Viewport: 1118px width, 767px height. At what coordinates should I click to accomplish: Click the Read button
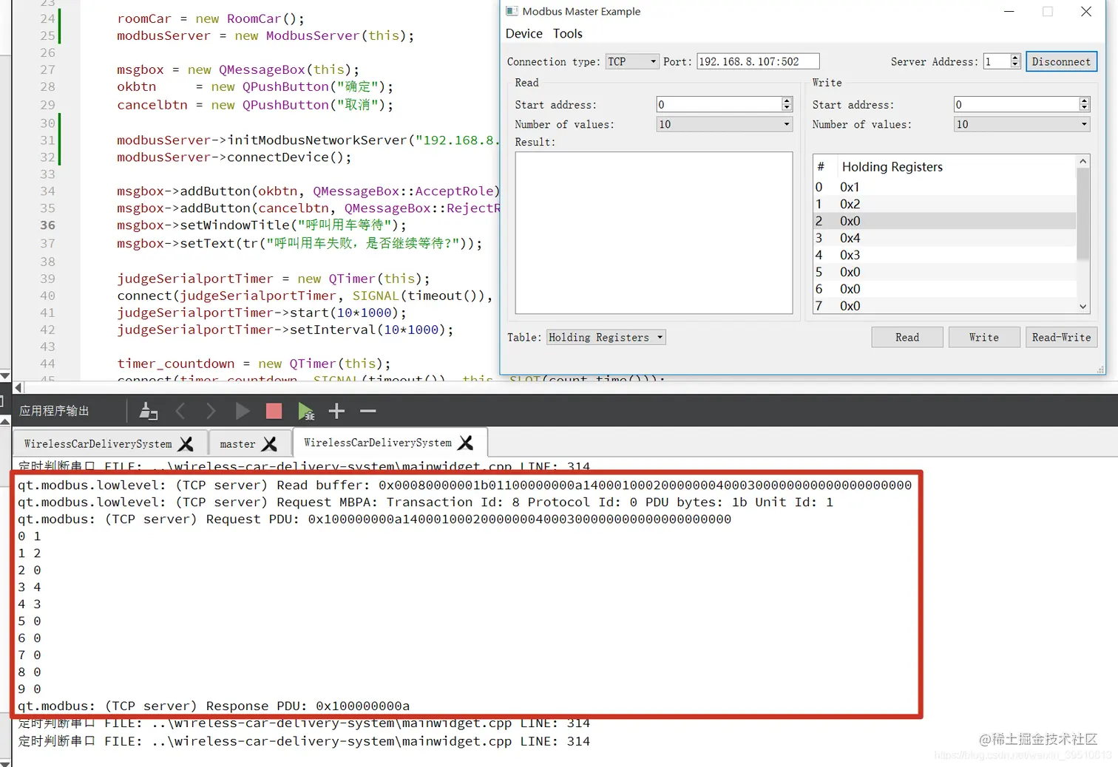tap(907, 337)
